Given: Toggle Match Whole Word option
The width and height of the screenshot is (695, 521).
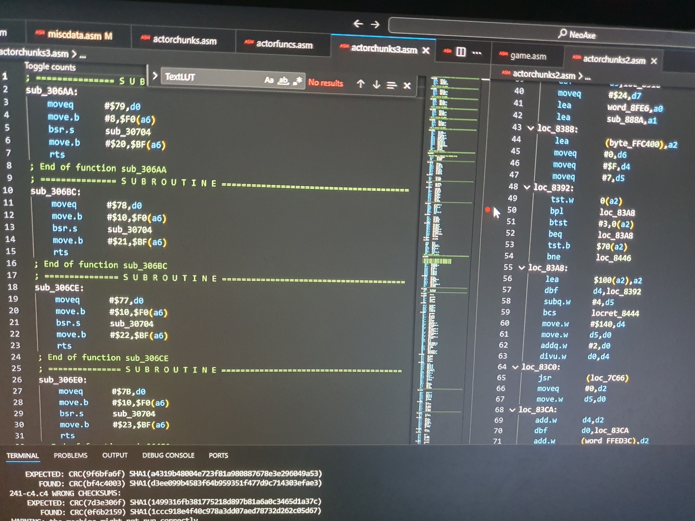Looking at the screenshot, I should [x=283, y=81].
